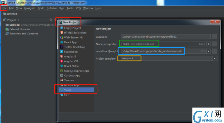Browse for project location folder
Viewport: 224px width, 123px height.
(x=214, y=37)
